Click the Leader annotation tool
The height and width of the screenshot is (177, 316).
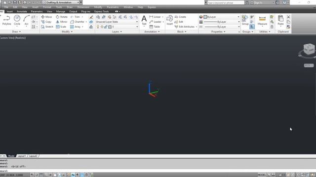[x=156, y=22]
